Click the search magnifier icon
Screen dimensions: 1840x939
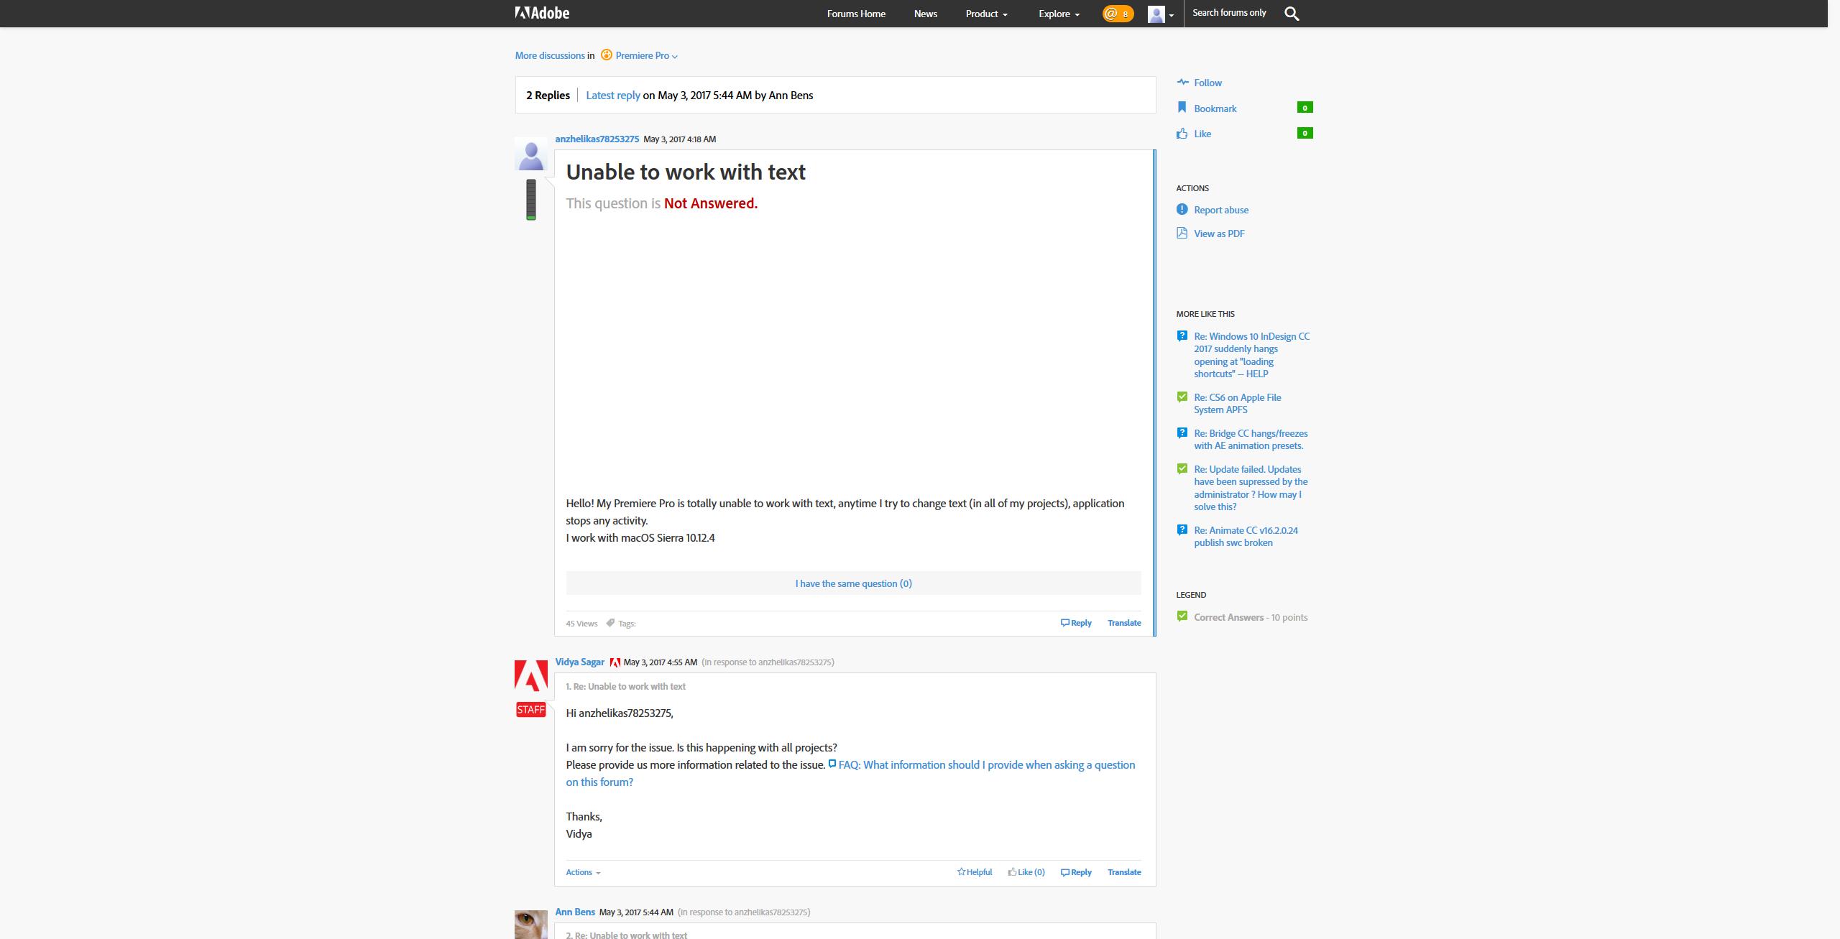[1292, 14]
